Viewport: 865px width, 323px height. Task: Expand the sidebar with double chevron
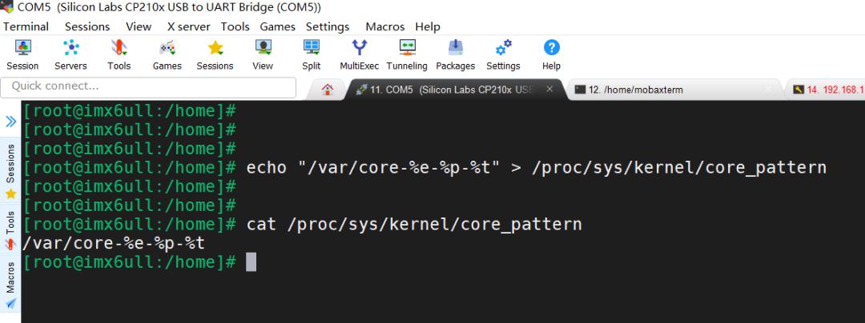tap(10, 122)
